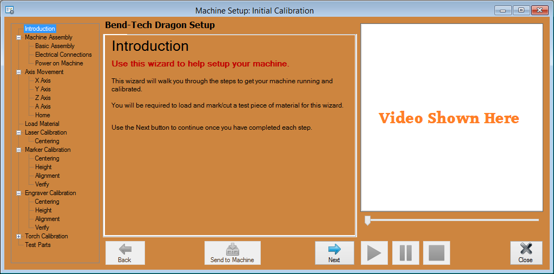Select Machine Assembly in the tree

click(x=48, y=37)
